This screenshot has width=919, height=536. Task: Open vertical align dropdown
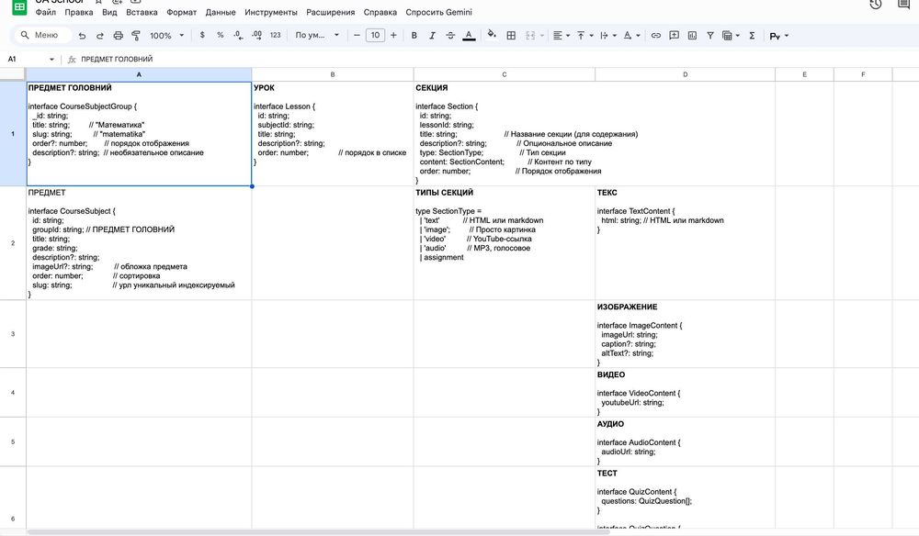(x=584, y=36)
